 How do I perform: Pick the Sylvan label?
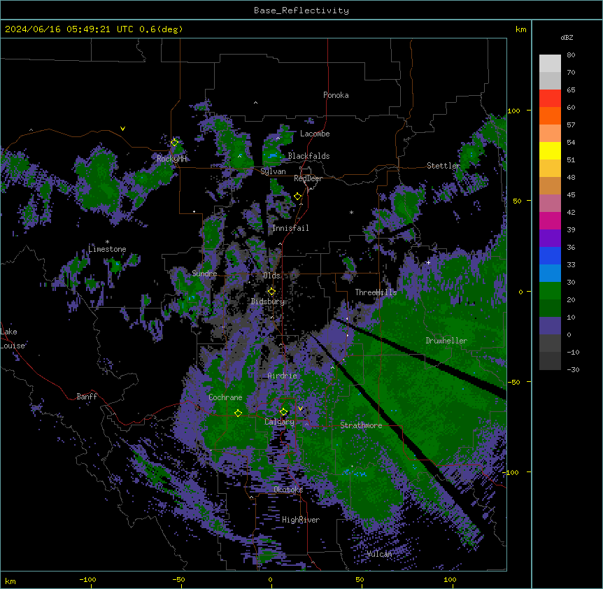point(273,171)
